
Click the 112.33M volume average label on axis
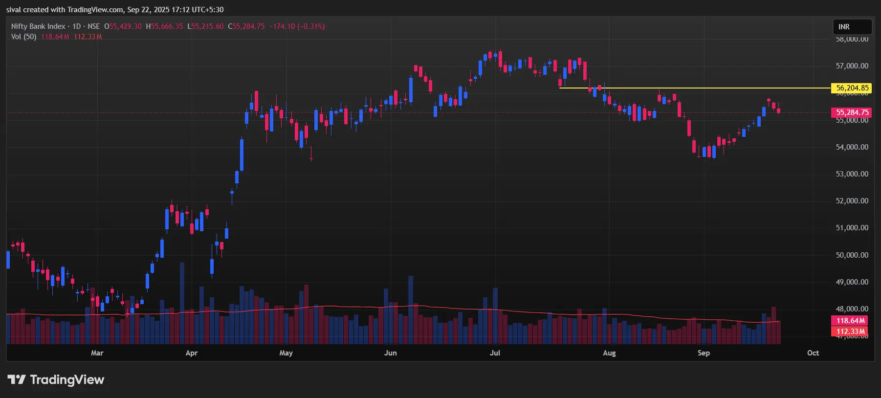coord(850,331)
